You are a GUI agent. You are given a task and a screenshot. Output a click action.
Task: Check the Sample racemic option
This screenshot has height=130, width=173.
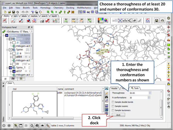[113, 106]
